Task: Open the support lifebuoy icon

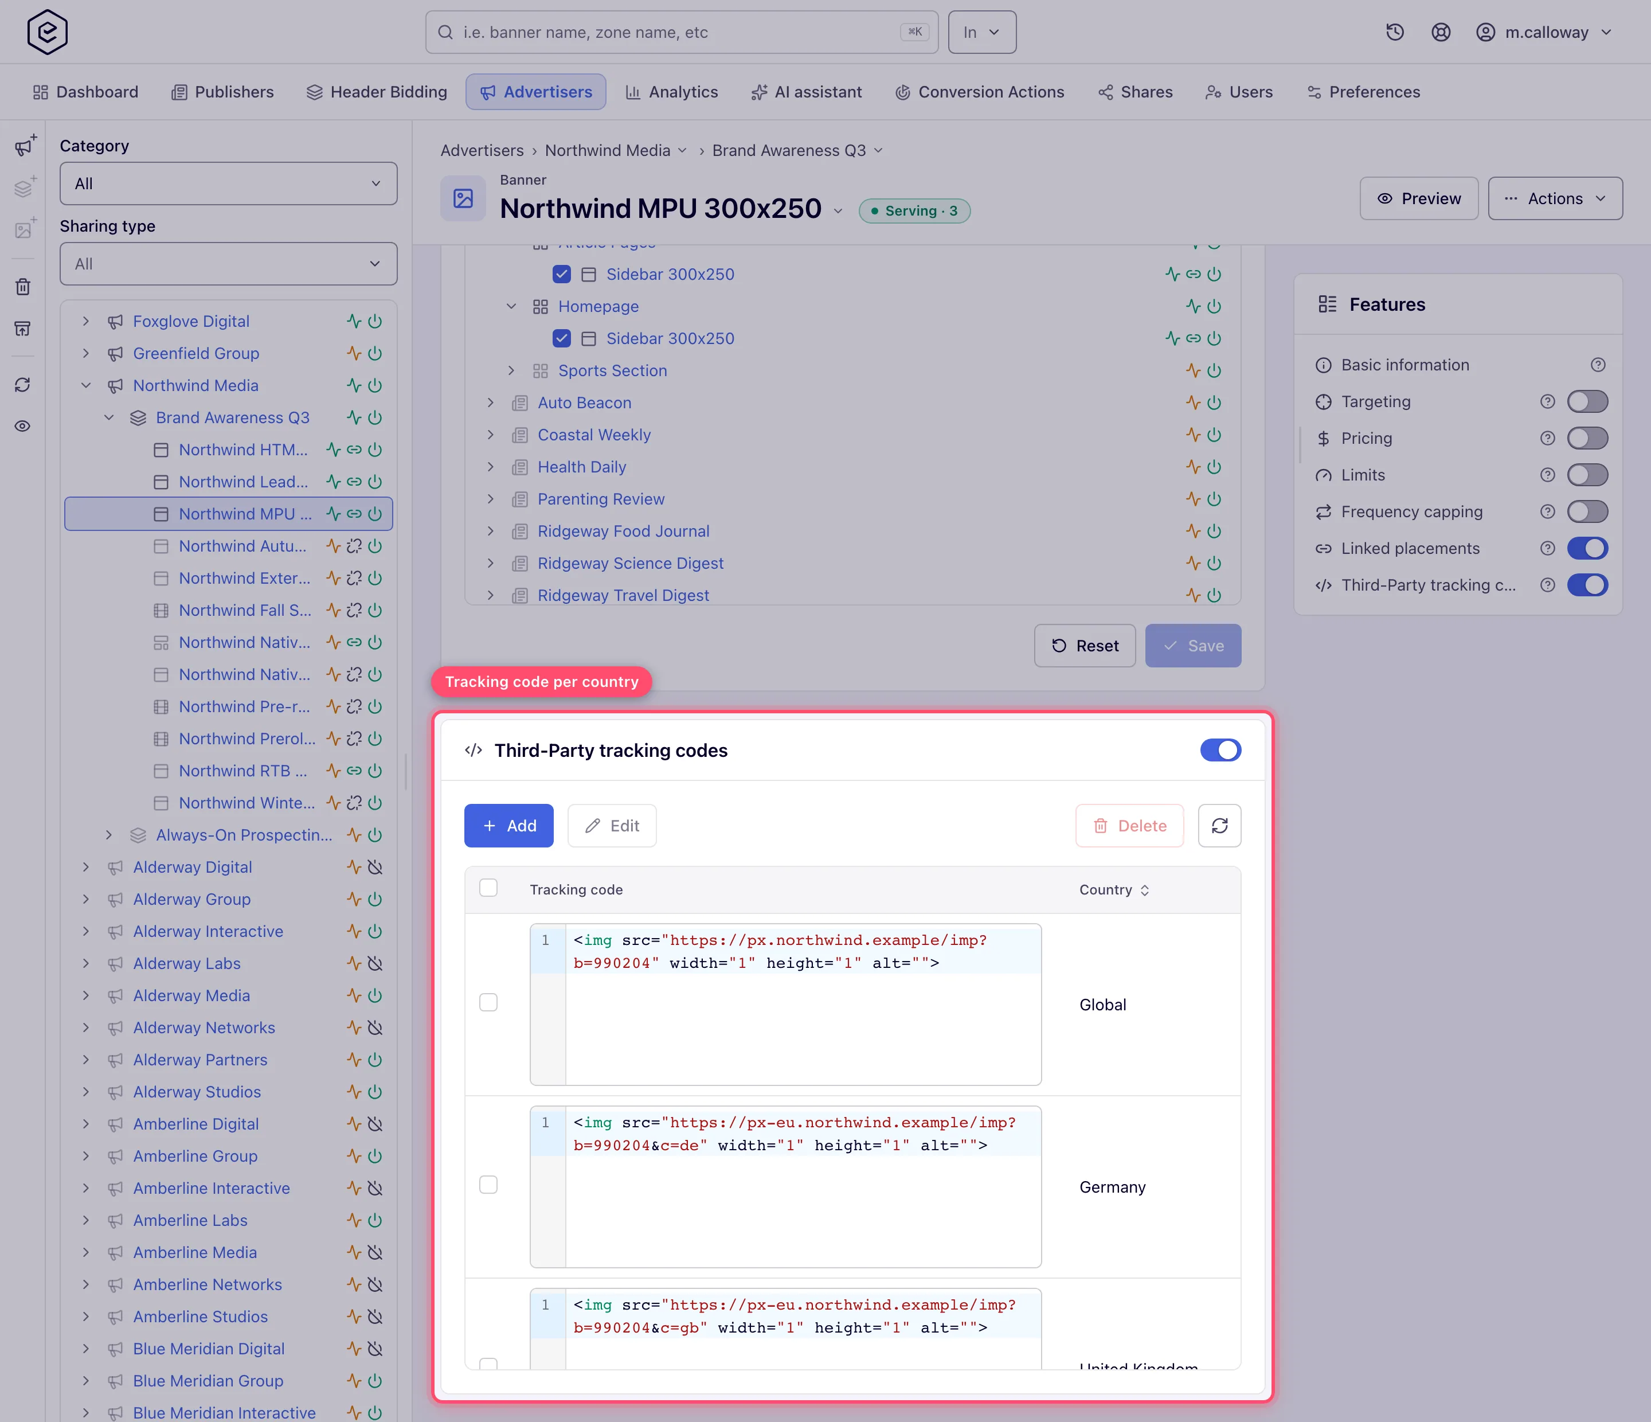Action: (1441, 32)
